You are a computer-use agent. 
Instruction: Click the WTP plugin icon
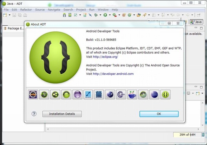[x=33, y=95]
